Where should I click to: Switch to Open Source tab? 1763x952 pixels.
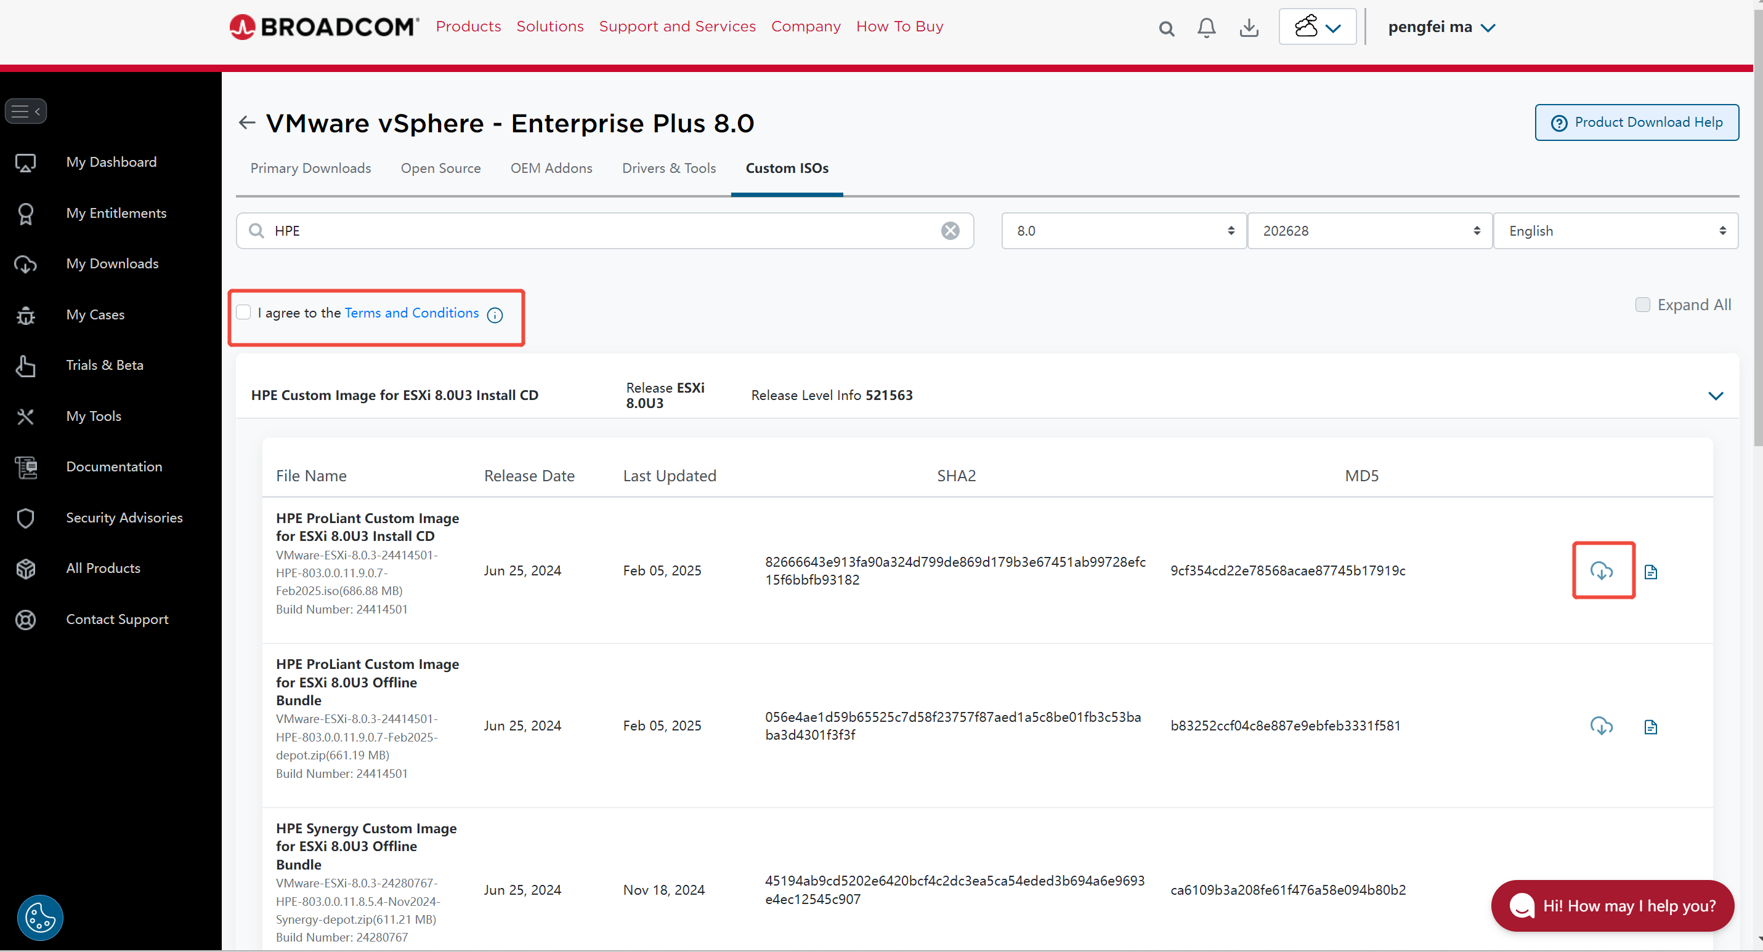(x=441, y=168)
